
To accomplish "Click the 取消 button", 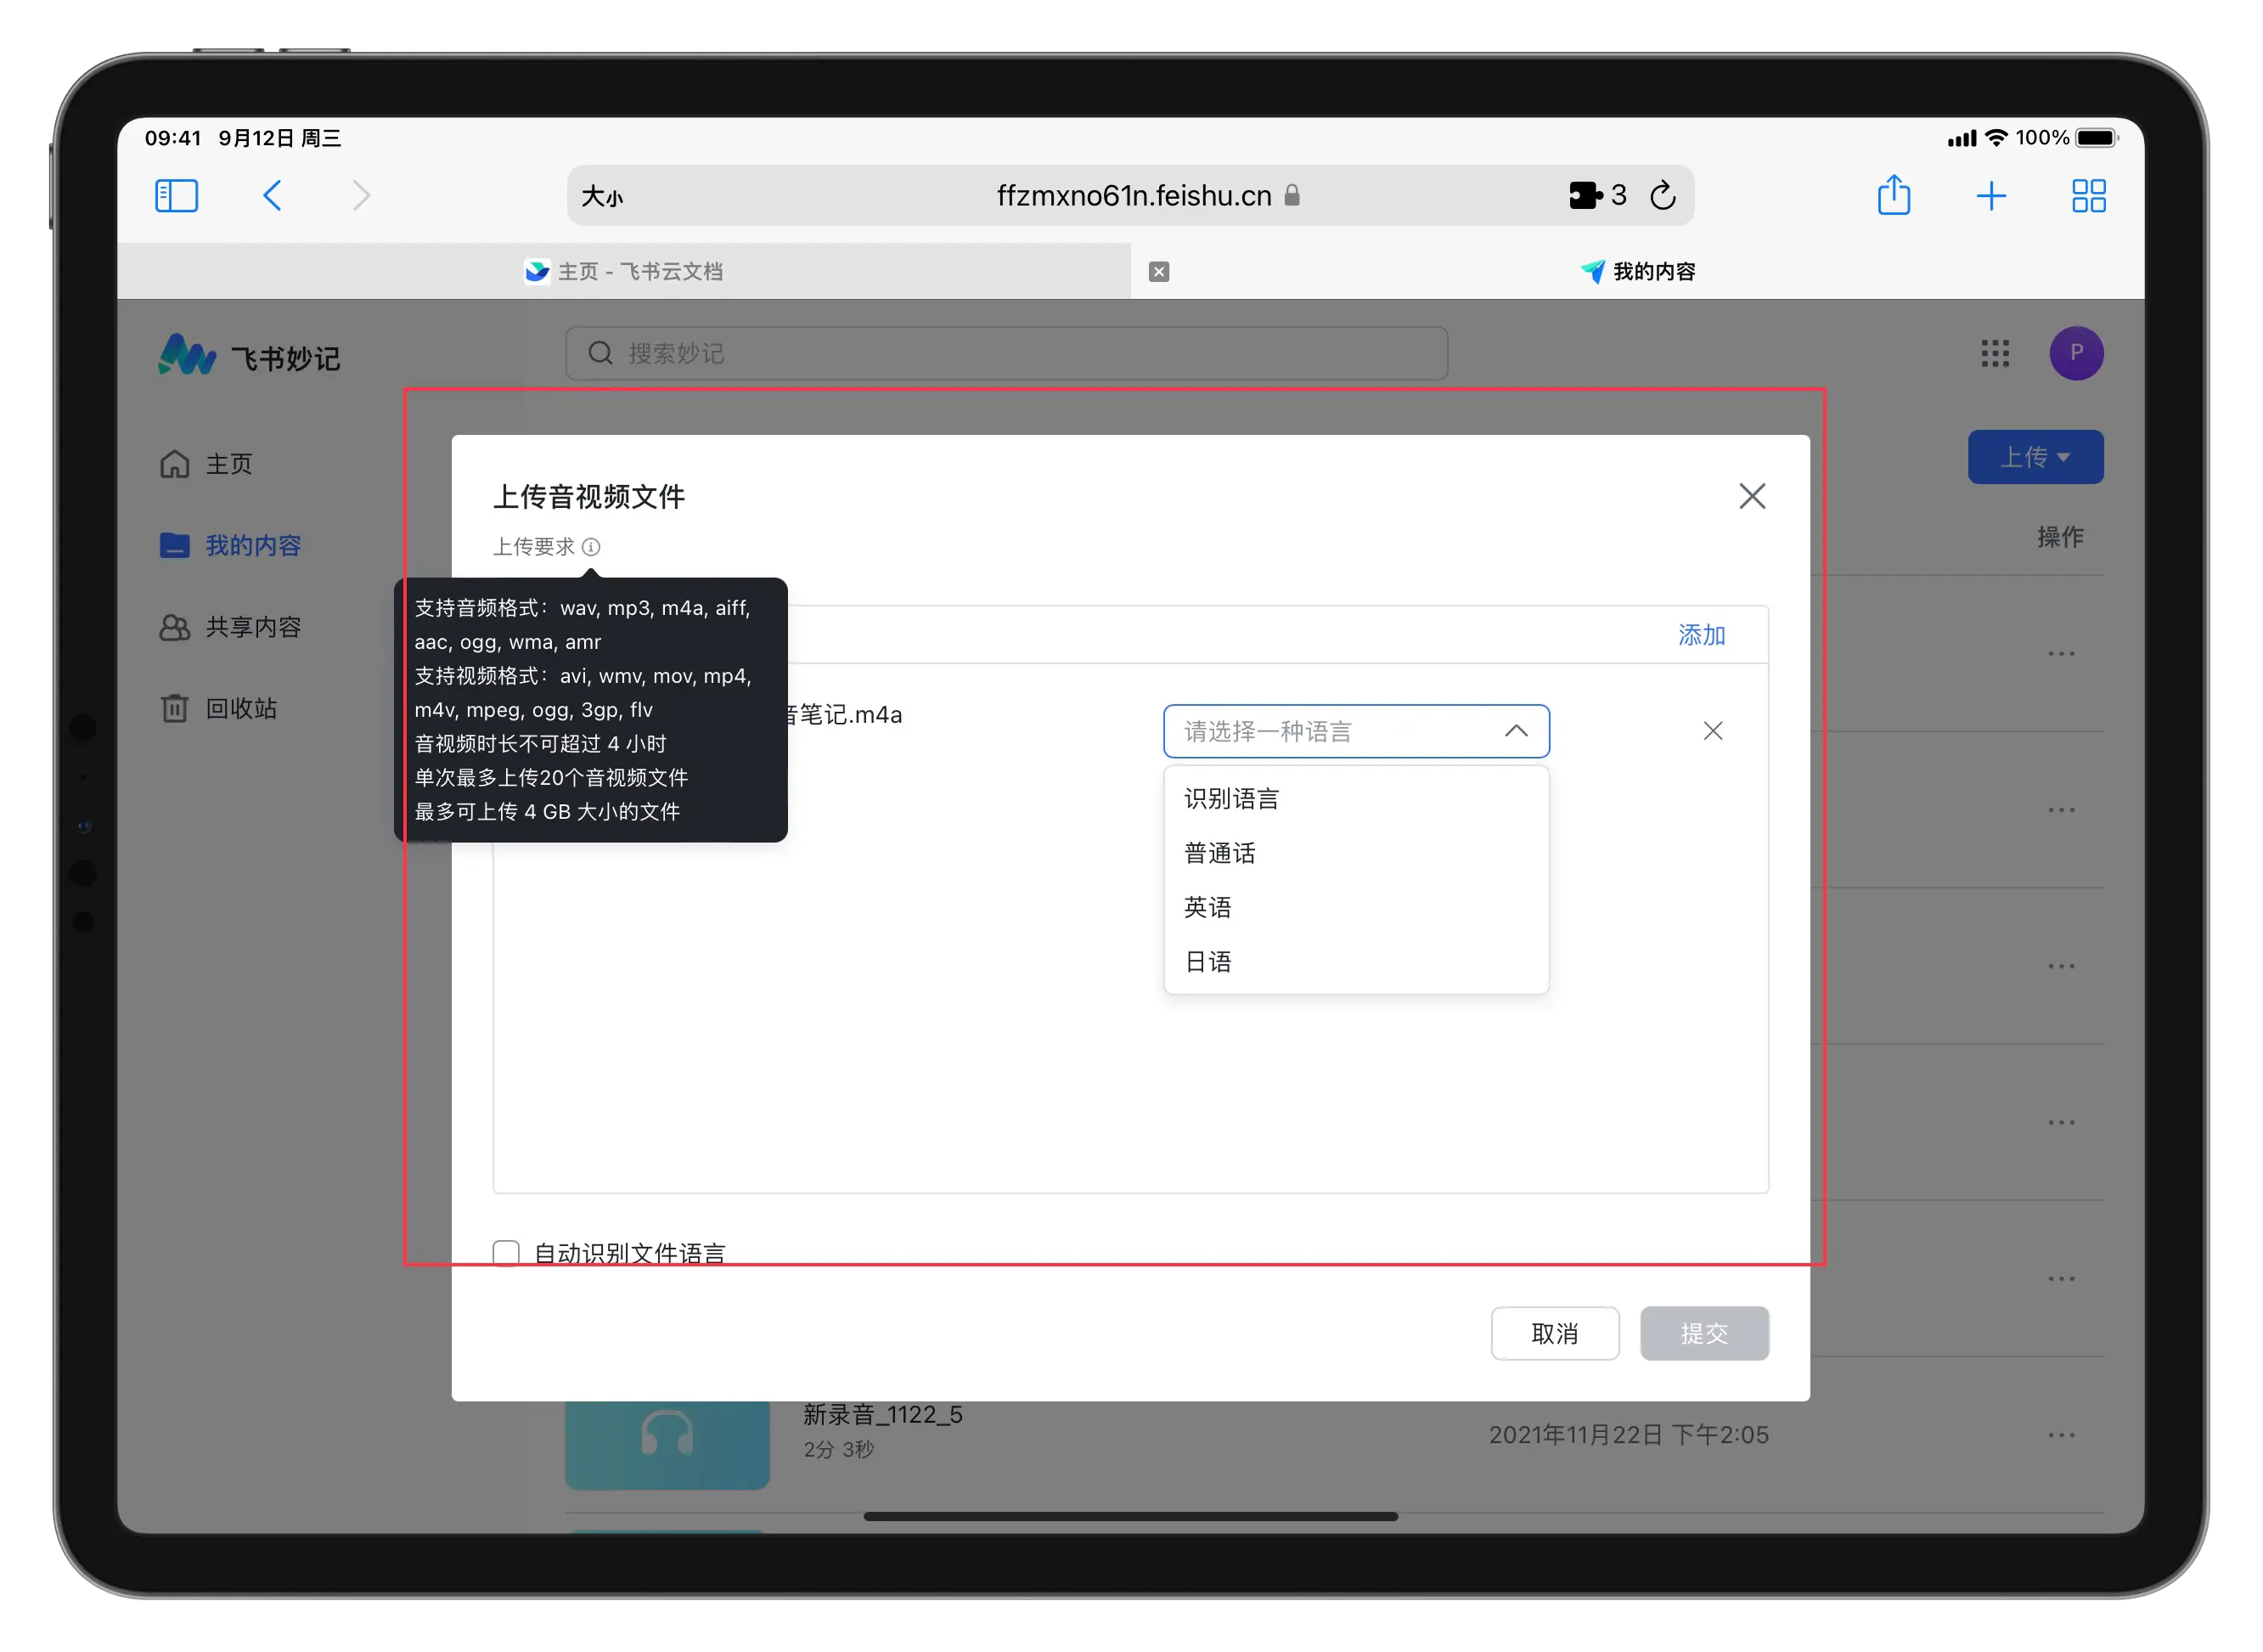I will coord(1556,1334).
